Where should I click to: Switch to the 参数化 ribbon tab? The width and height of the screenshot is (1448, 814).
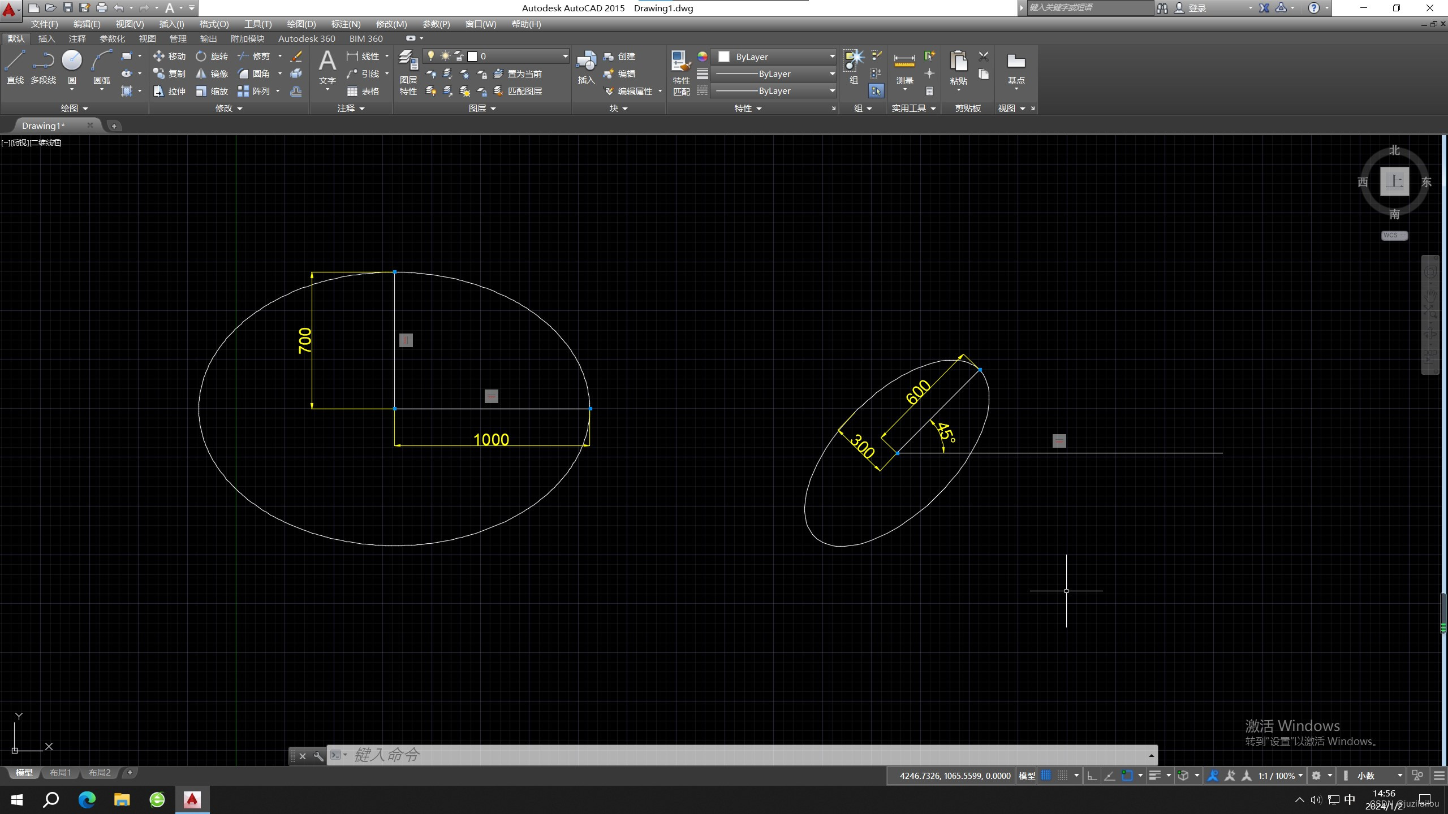click(112, 38)
